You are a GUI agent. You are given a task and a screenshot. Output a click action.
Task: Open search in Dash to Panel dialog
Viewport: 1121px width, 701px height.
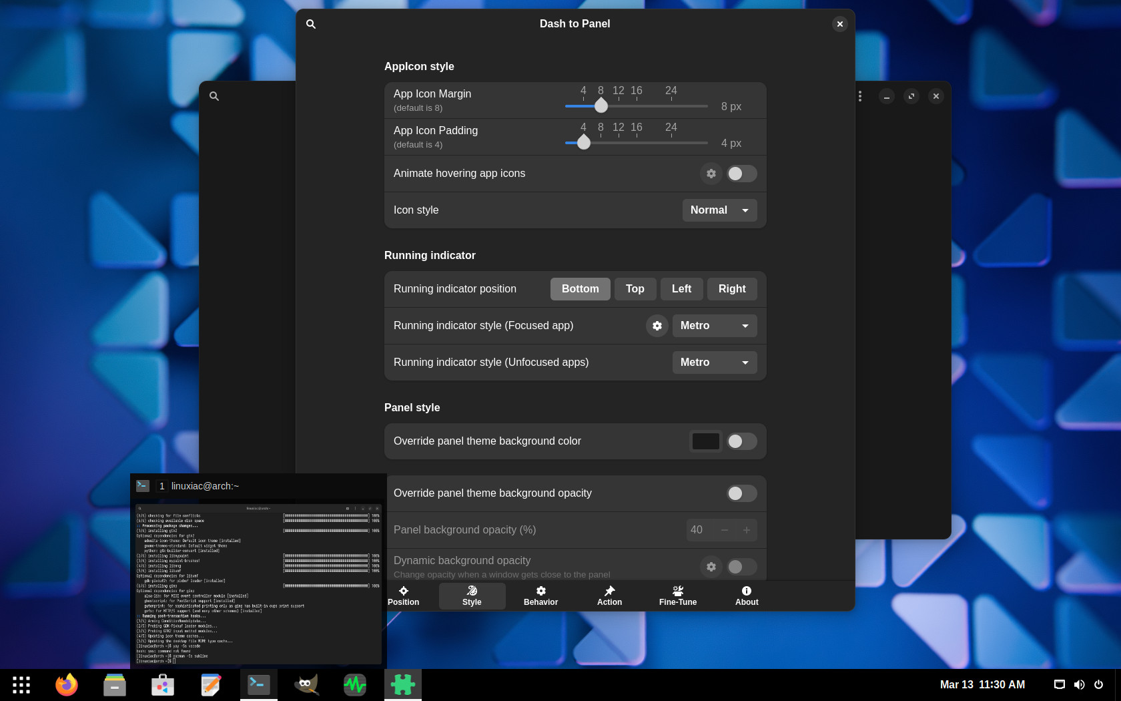pos(311,24)
